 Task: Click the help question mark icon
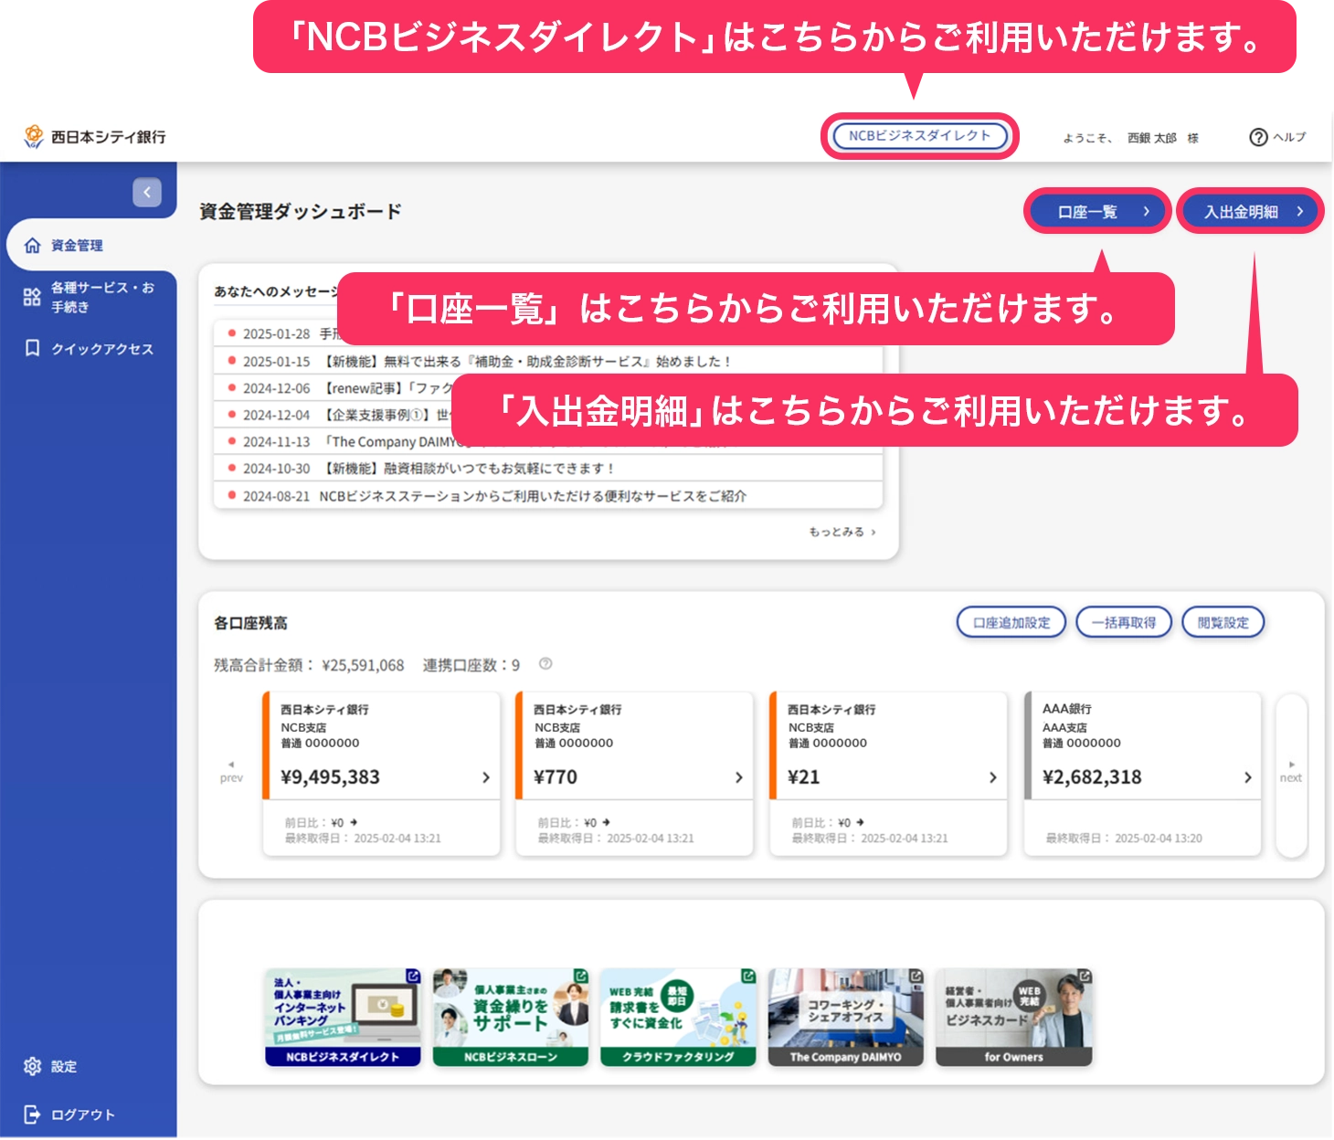[1258, 137]
